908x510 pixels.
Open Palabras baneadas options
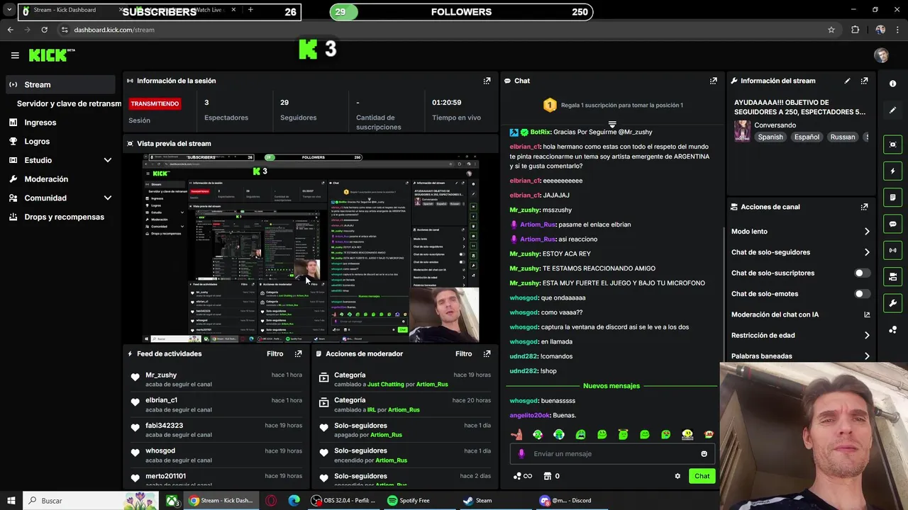pos(800,356)
